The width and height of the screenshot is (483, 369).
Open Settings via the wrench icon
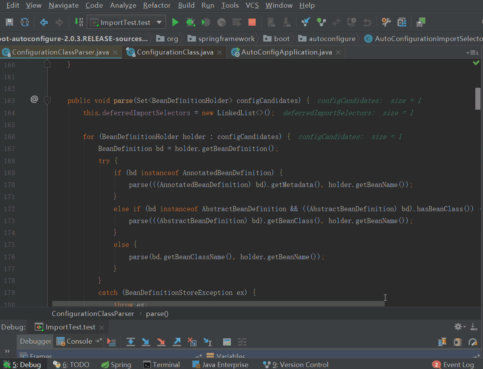[x=386, y=22]
